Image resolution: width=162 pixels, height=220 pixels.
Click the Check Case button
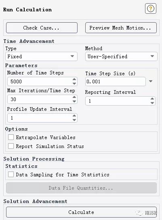(x=42, y=28)
